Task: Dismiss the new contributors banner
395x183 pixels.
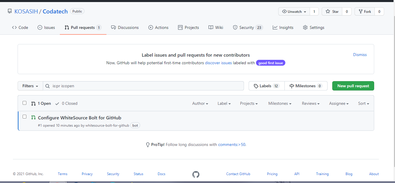Action: tap(360, 55)
